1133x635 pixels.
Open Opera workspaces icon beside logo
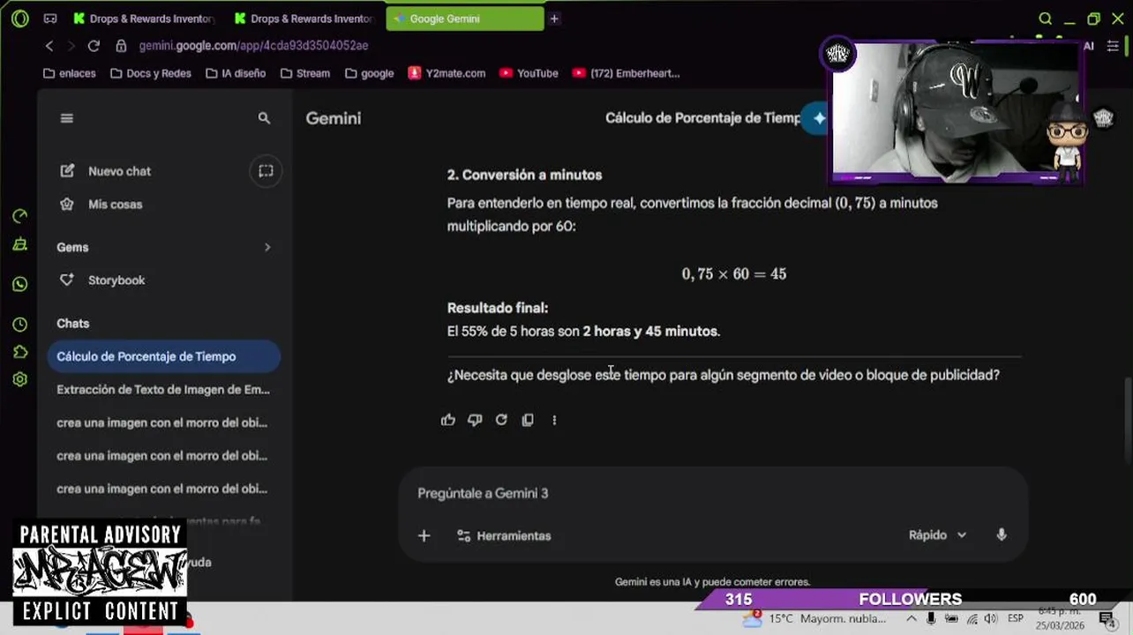click(x=50, y=19)
